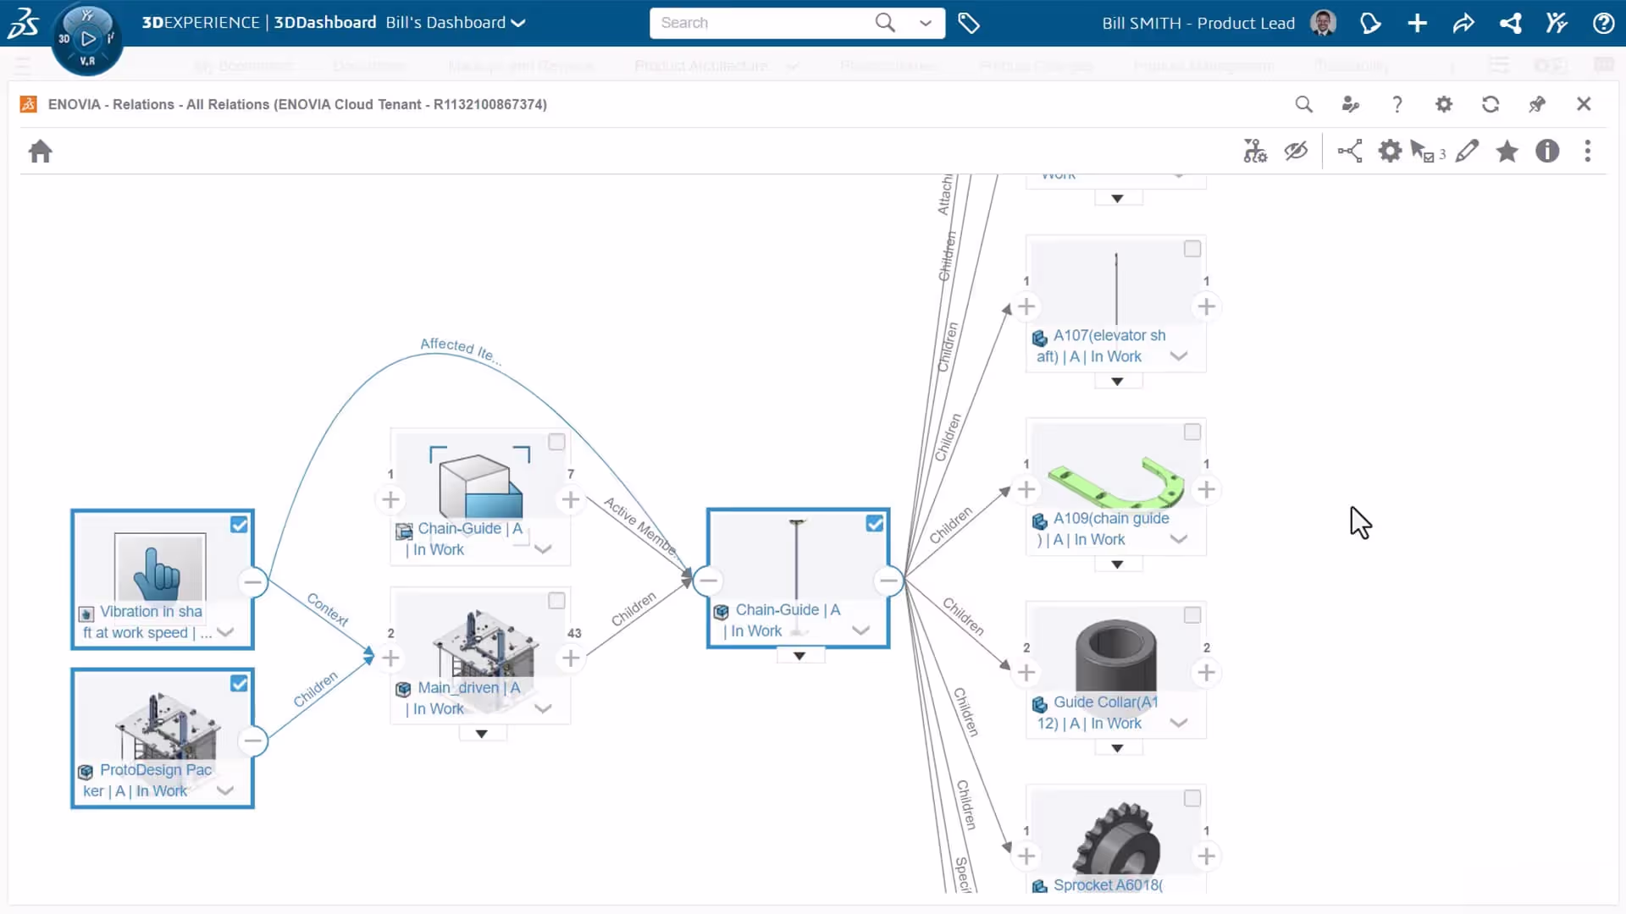This screenshot has width=1626, height=914.
Task: Click the pencil Edit icon
Action: [x=1468, y=151]
